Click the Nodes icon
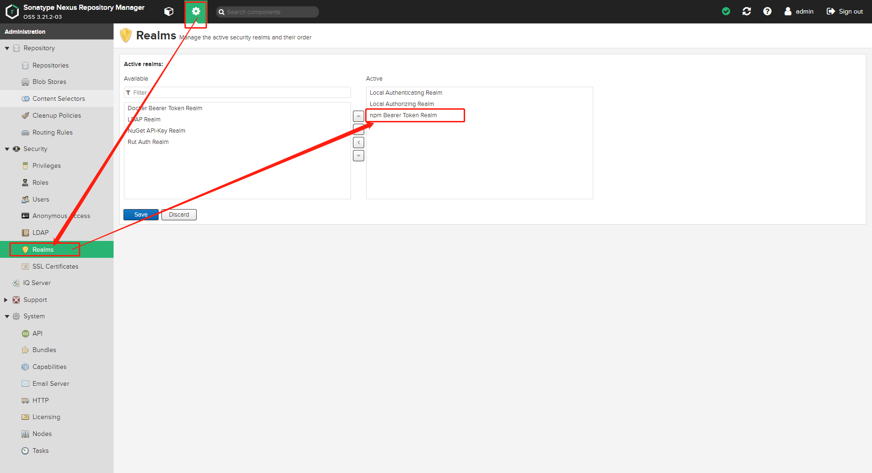Viewport: 872px width, 473px height. tap(25, 434)
